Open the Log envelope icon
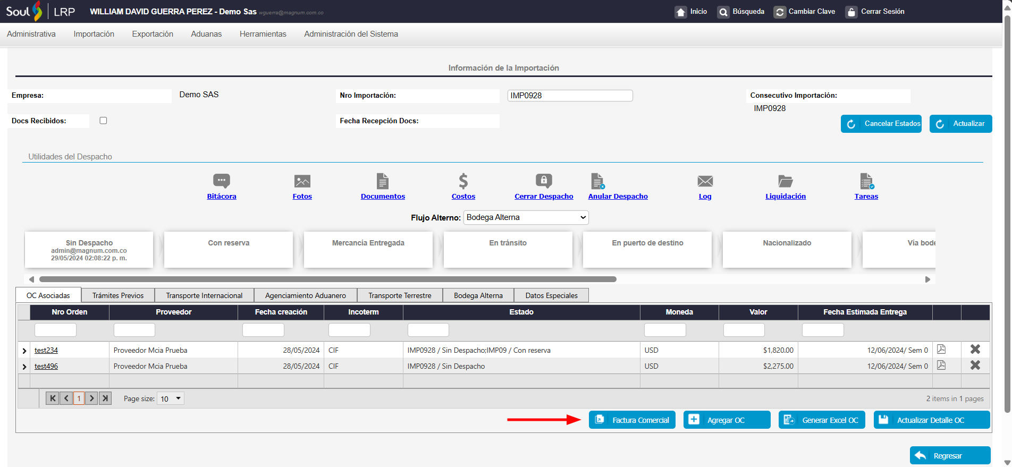Viewport: 1012px width, 467px height. point(705,181)
